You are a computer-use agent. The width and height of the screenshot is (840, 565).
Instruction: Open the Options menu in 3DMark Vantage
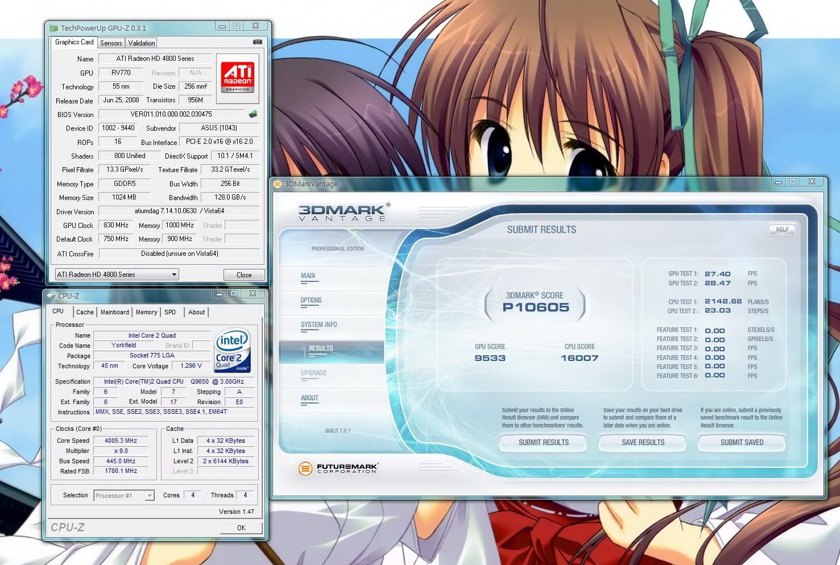(x=311, y=300)
